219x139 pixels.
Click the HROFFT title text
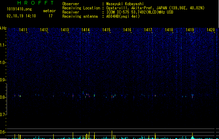tap(36, 3)
